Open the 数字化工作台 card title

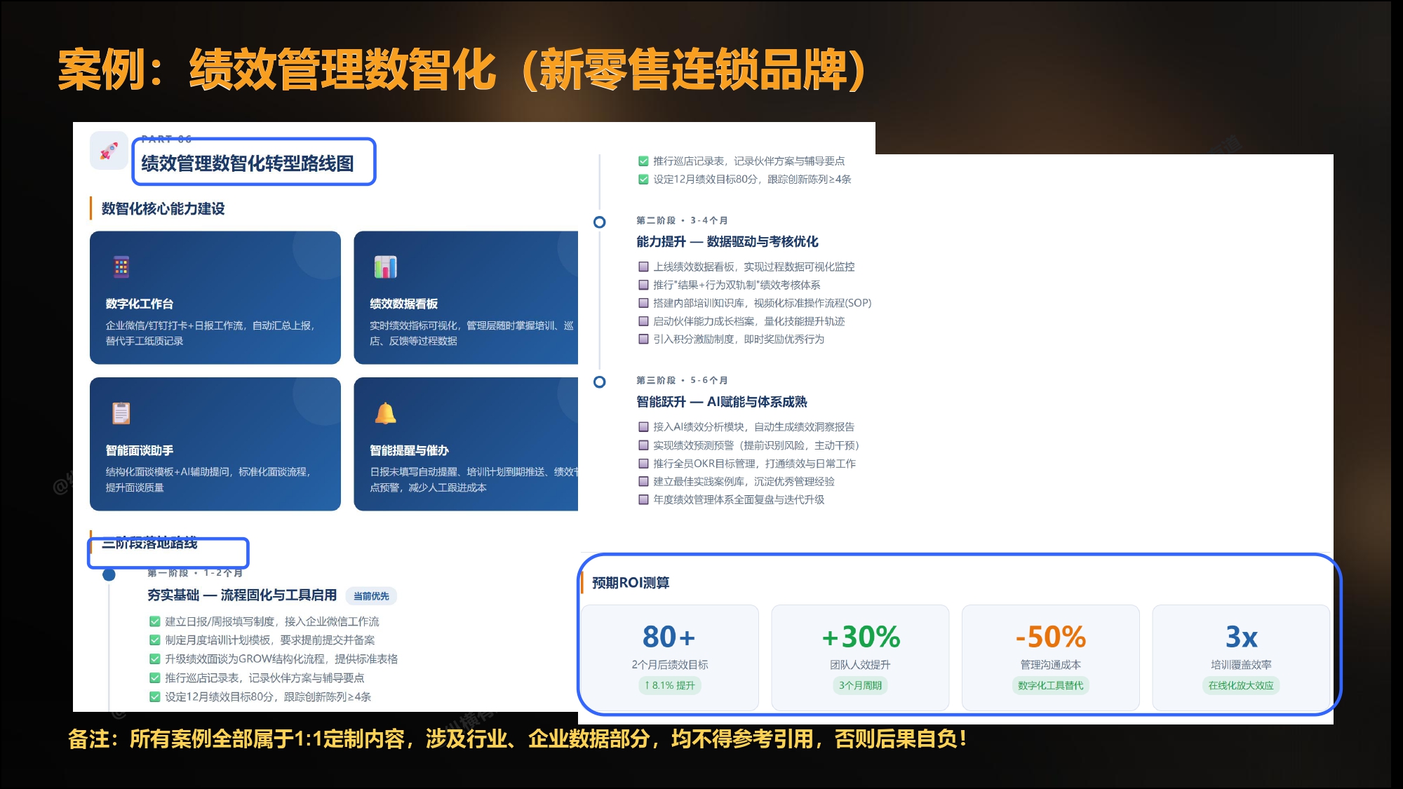(x=140, y=304)
